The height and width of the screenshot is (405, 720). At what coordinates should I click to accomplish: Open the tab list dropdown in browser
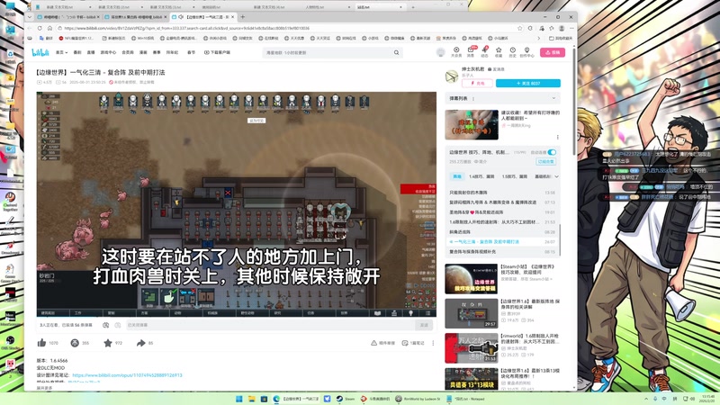pyautogui.click(x=30, y=17)
